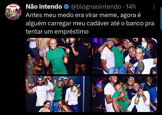Open the bottom-left group photo thumbnail
Screen dimensions: 162x115
(x=58, y=94)
